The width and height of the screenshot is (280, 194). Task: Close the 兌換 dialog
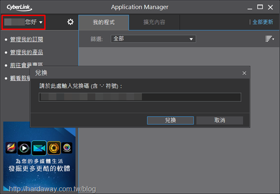[x=244, y=73]
